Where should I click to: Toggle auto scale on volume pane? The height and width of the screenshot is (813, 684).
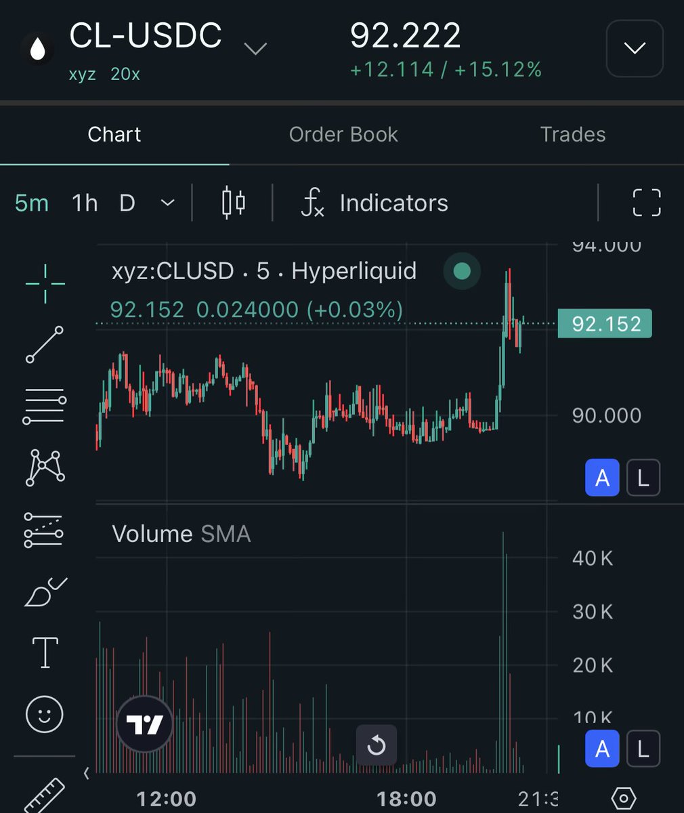[602, 749]
